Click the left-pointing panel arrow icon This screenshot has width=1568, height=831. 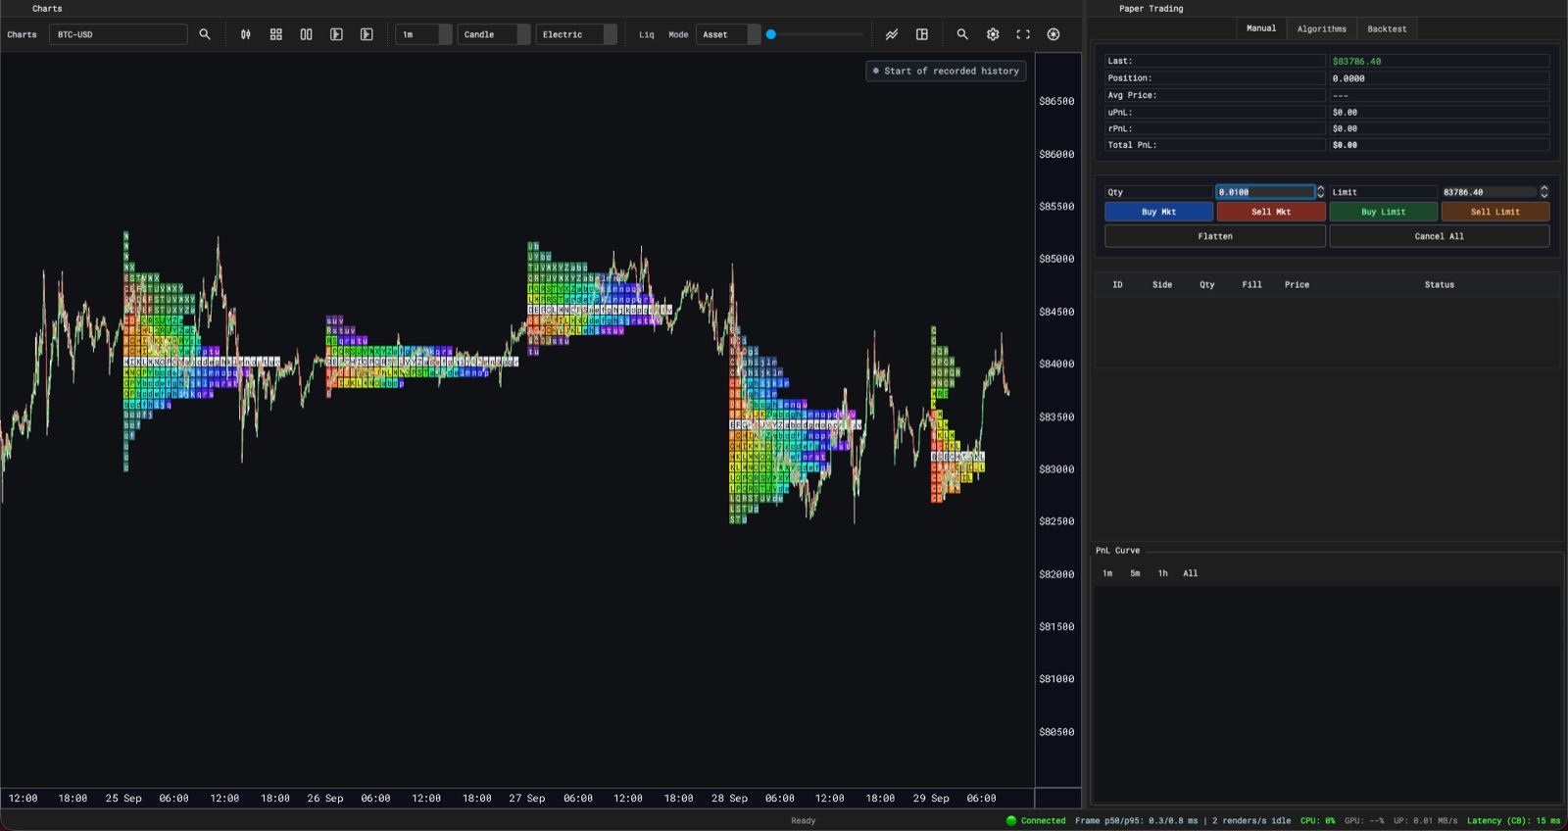[336, 34]
